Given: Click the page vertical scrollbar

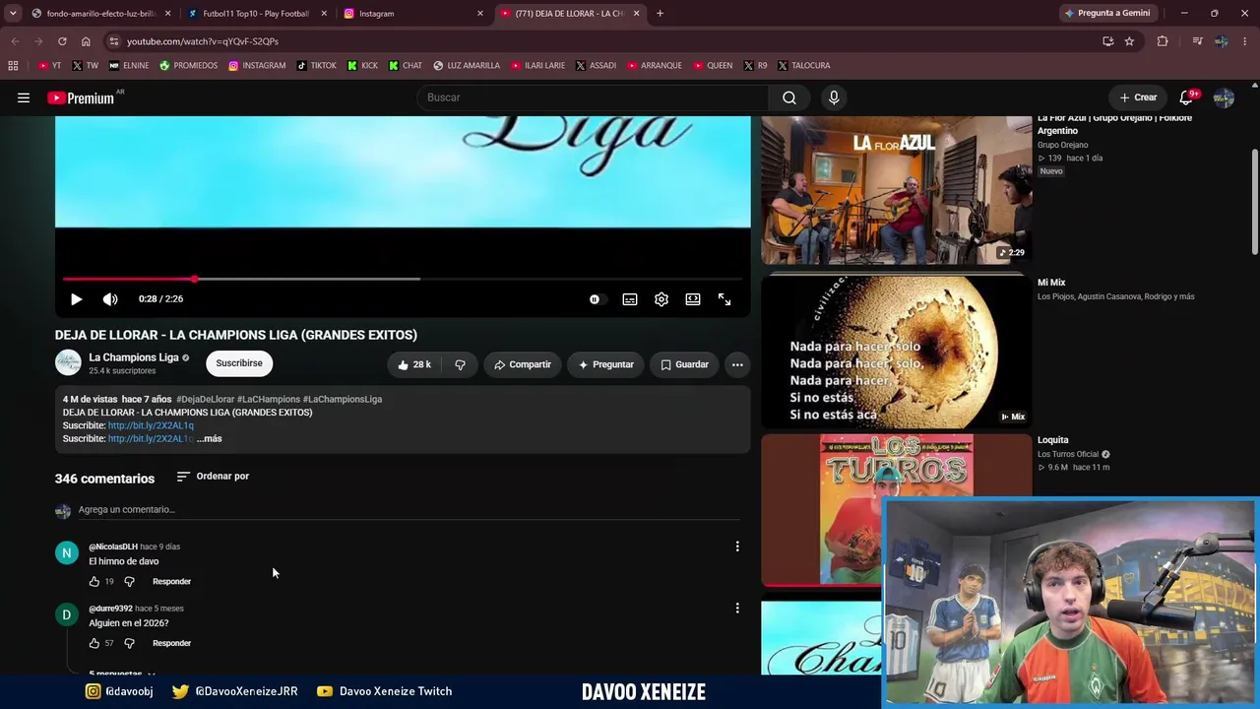Looking at the screenshot, I should coord(1254,202).
